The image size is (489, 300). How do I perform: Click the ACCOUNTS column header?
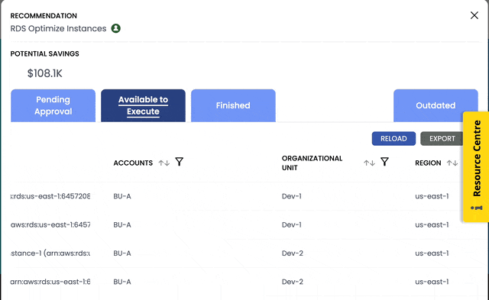tap(133, 163)
